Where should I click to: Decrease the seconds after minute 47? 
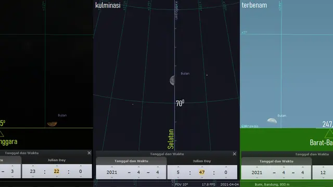(226, 178)
